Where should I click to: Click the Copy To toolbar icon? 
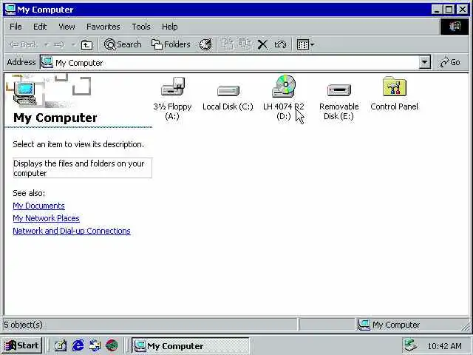point(245,44)
